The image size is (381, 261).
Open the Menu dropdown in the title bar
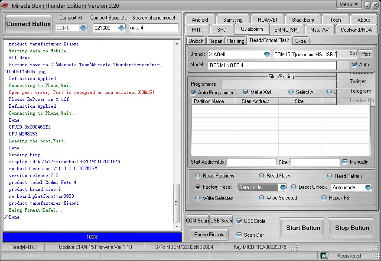click(x=348, y=4)
